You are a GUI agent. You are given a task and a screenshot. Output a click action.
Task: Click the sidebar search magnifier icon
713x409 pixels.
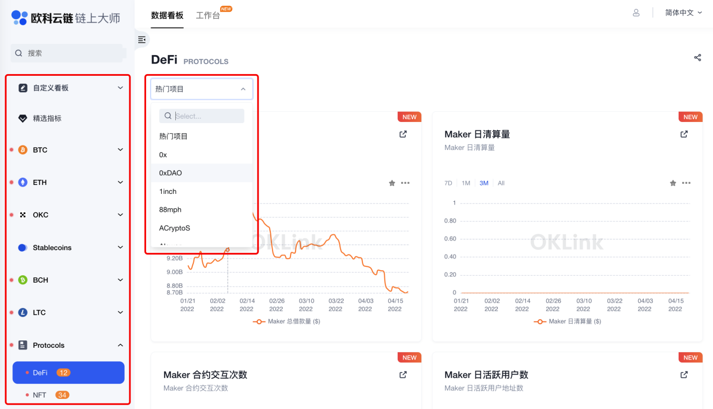(x=19, y=53)
